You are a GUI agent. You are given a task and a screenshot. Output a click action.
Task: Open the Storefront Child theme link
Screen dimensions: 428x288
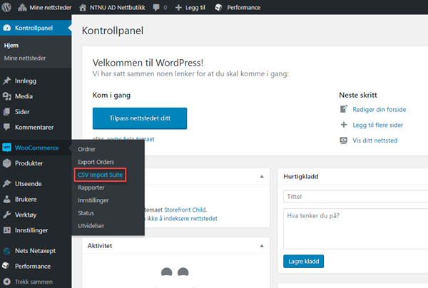coord(185,210)
